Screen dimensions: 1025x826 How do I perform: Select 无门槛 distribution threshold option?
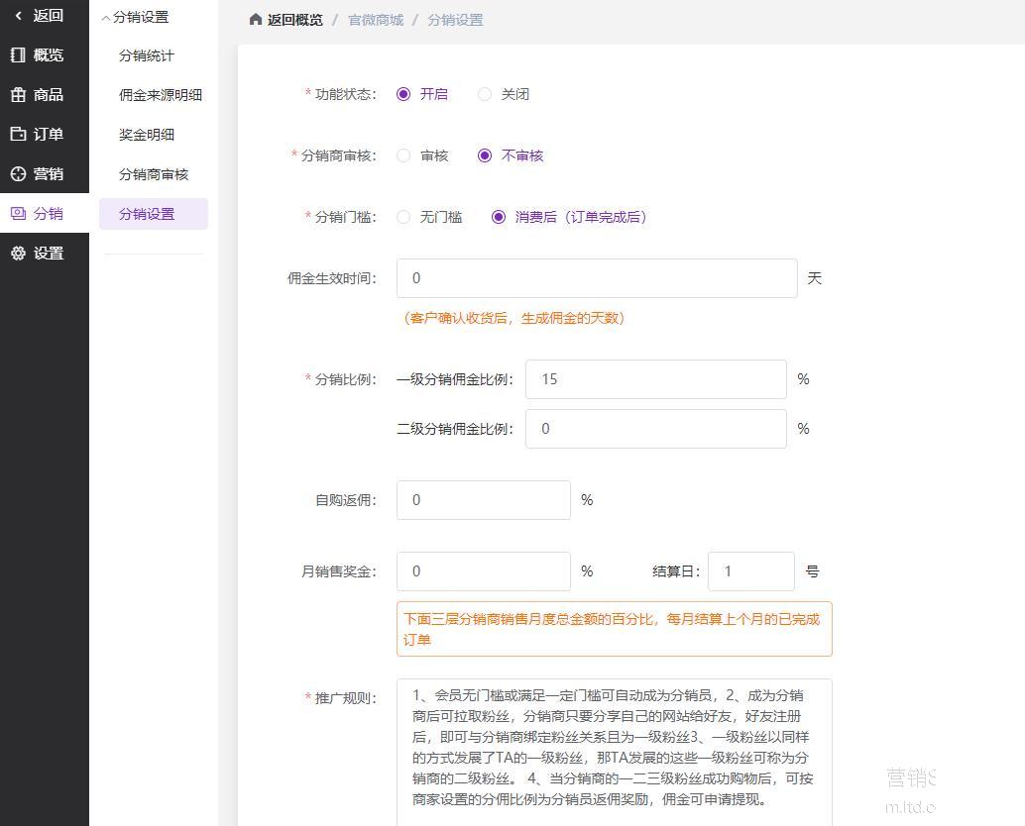pyautogui.click(x=403, y=217)
